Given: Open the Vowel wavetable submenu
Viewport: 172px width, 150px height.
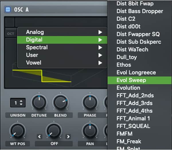Looking at the screenshot, I should (x=62, y=63).
